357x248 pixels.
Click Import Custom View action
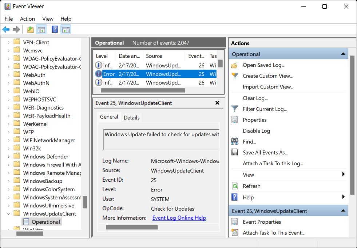268,87
